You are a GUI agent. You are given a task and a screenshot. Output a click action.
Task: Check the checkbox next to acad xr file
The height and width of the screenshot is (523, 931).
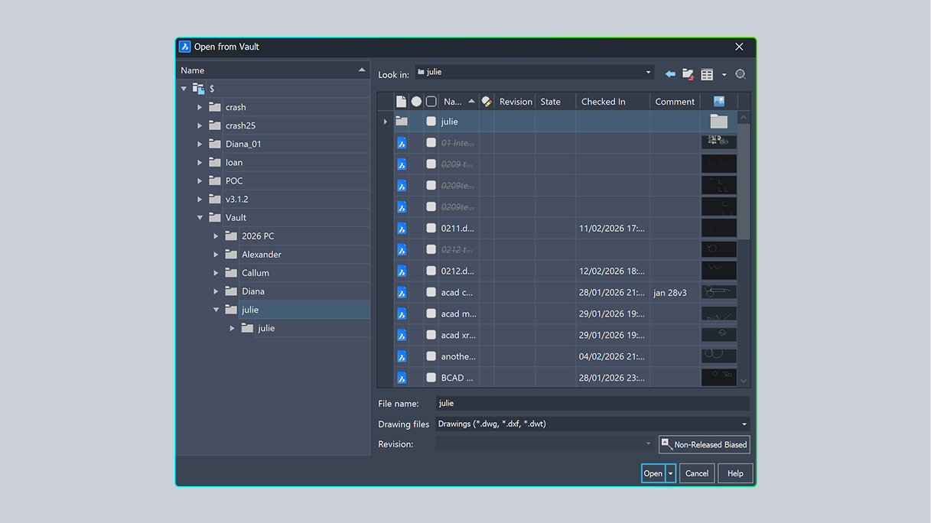(430, 334)
